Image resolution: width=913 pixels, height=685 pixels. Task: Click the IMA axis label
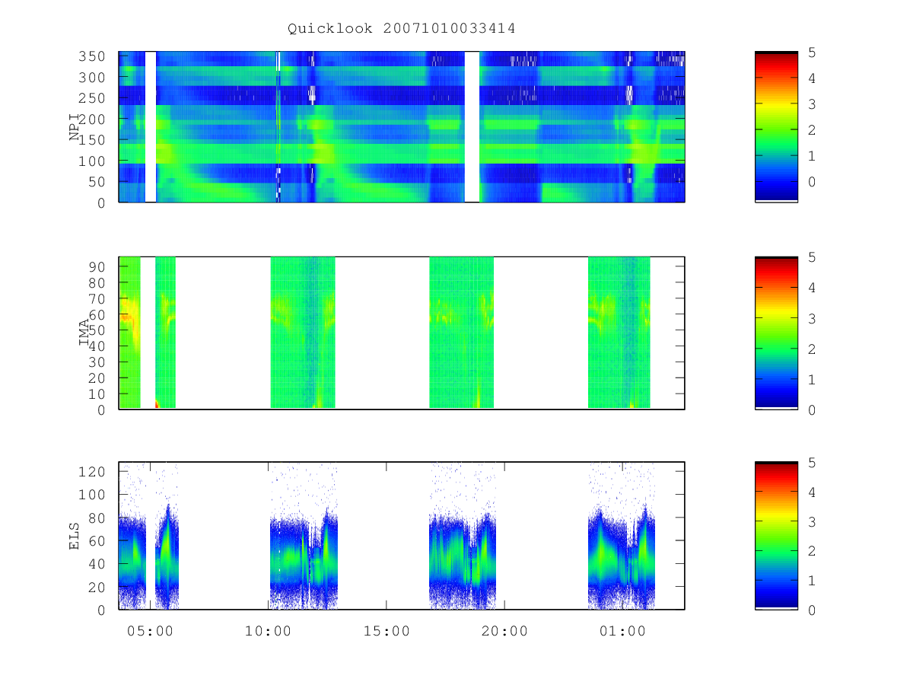tap(84, 333)
